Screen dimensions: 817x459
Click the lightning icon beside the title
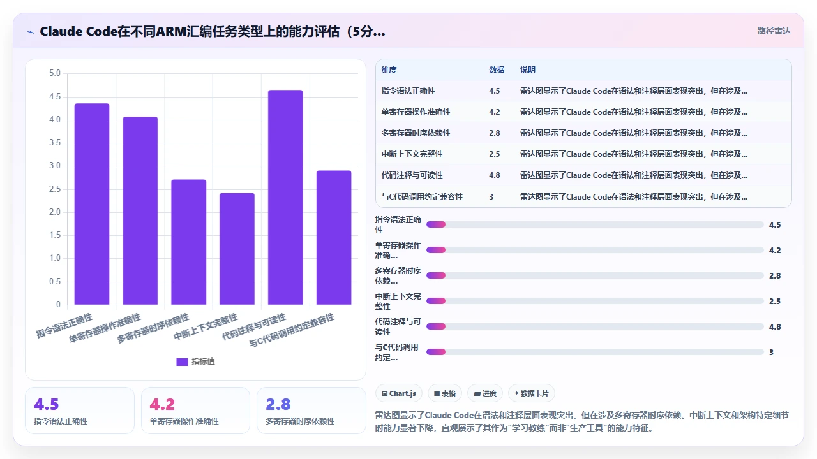click(31, 31)
